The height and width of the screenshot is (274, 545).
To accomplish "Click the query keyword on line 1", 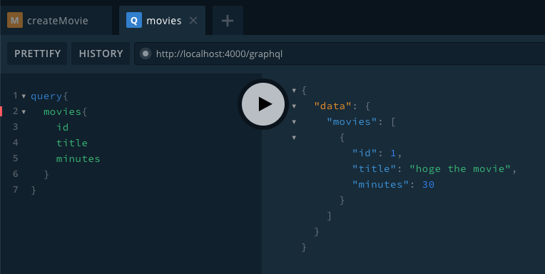I will pos(46,96).
